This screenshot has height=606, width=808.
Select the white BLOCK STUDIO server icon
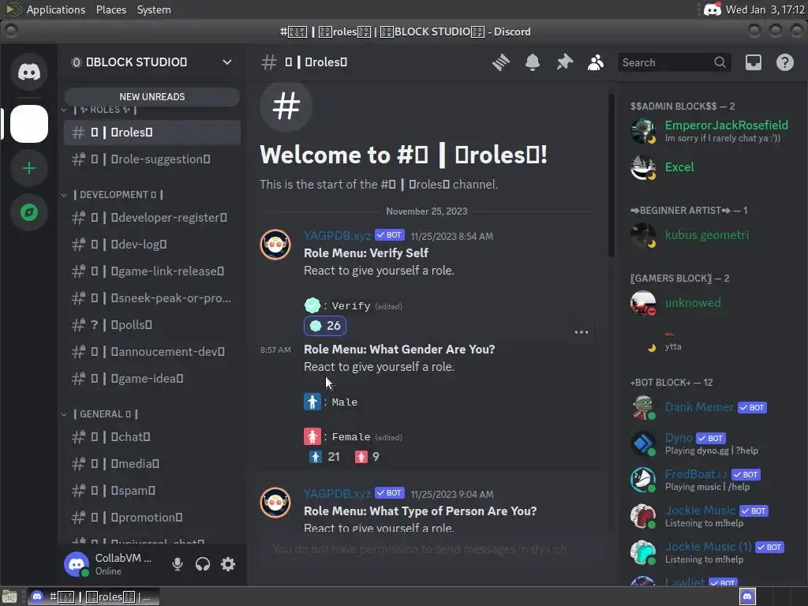pos(29,124)
